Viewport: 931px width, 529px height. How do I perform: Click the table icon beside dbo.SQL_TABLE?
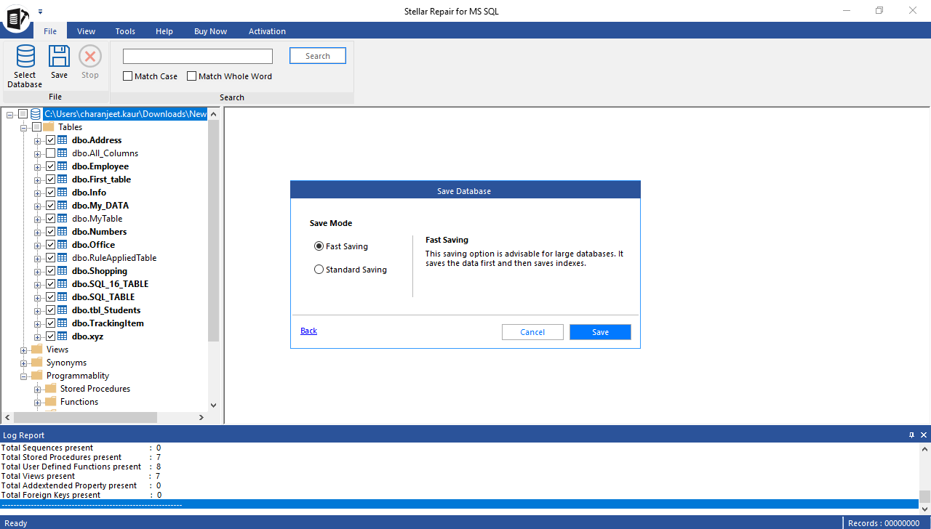[63, 297]
